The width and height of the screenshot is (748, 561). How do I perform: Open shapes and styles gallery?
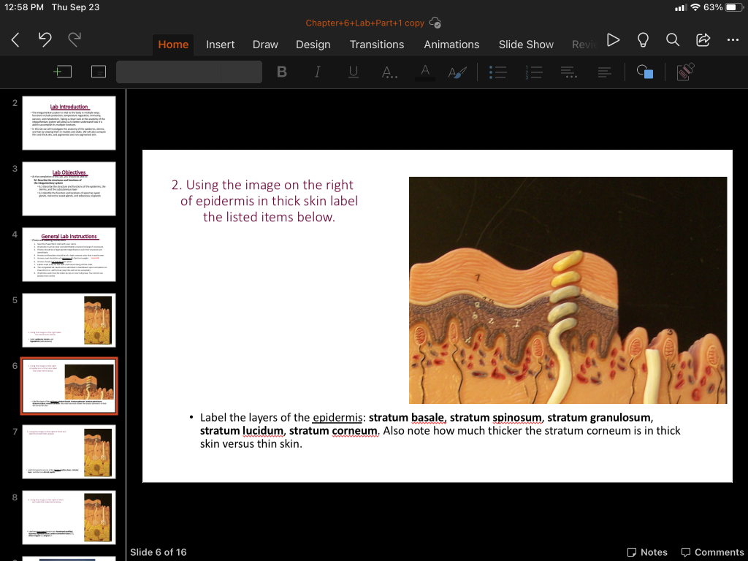click(644, 72)
